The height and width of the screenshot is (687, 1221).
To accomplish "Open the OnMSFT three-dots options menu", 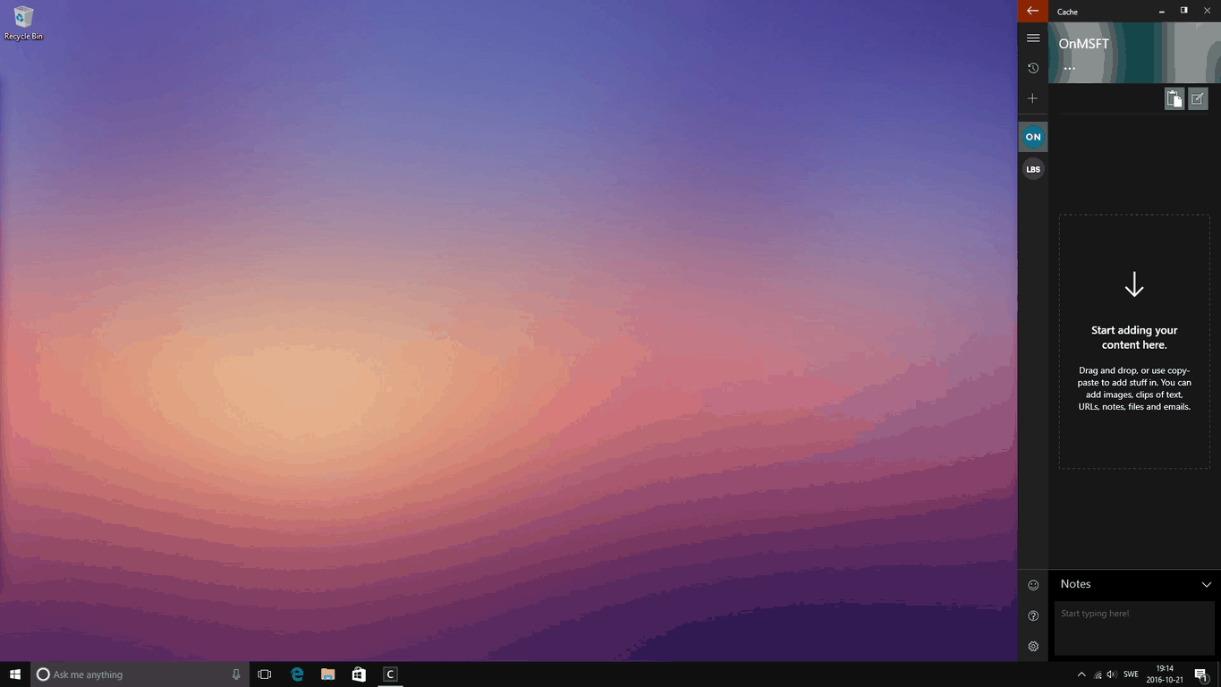I will coord(1069,69).
